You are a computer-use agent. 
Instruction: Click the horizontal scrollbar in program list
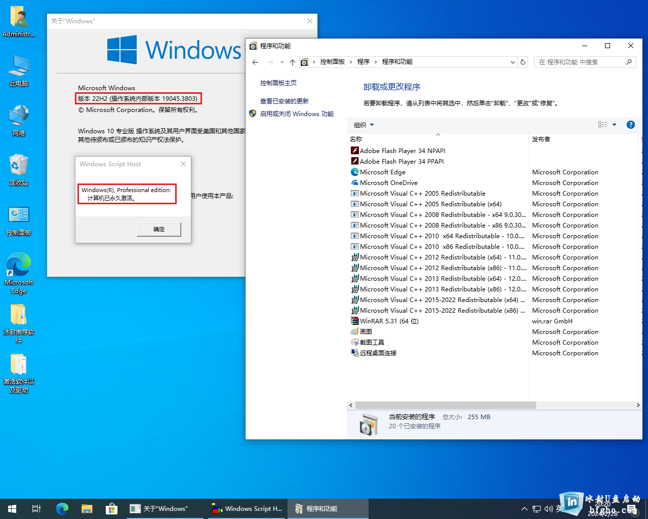(x=445, y=405)
